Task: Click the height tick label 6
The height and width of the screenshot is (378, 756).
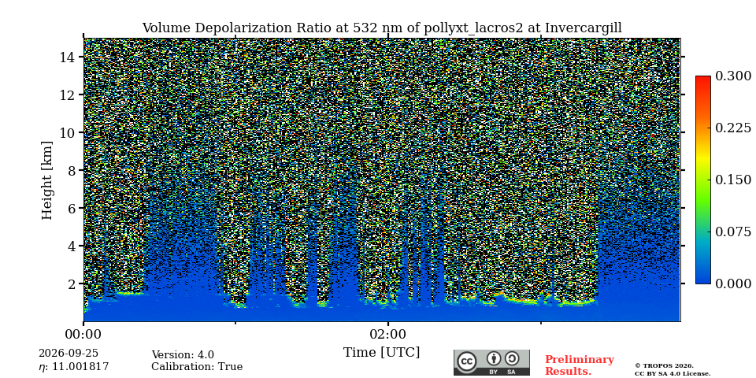Action: point(71,208)
